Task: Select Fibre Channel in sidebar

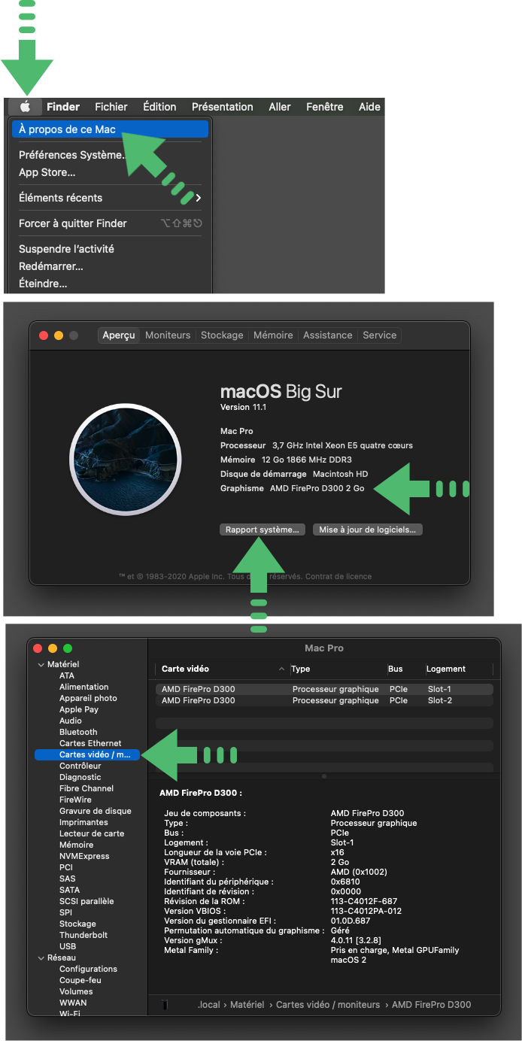Action: pyautogui.click(x=86, y=789)
